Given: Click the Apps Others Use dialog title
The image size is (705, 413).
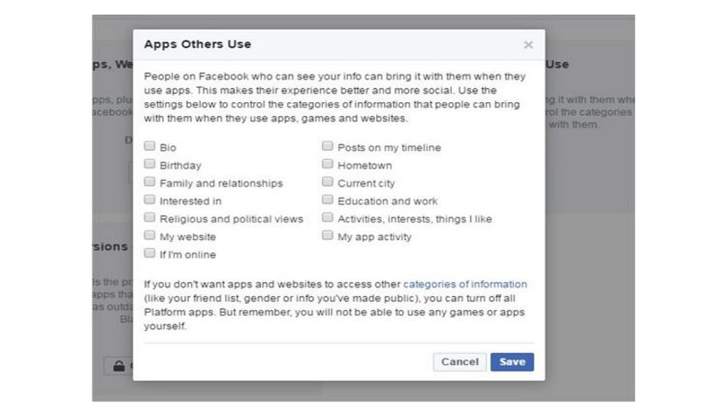Looking at the screenshot, I should click(197, 44).
